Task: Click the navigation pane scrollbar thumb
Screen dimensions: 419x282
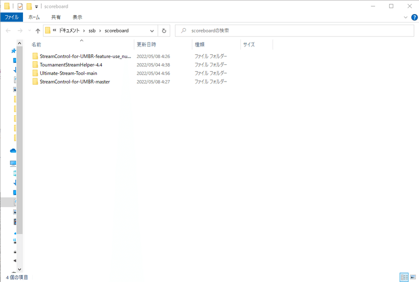Action: [19, 140]
